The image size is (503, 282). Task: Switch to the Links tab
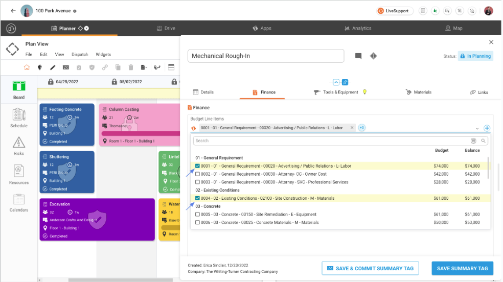[x=479, y=92]
